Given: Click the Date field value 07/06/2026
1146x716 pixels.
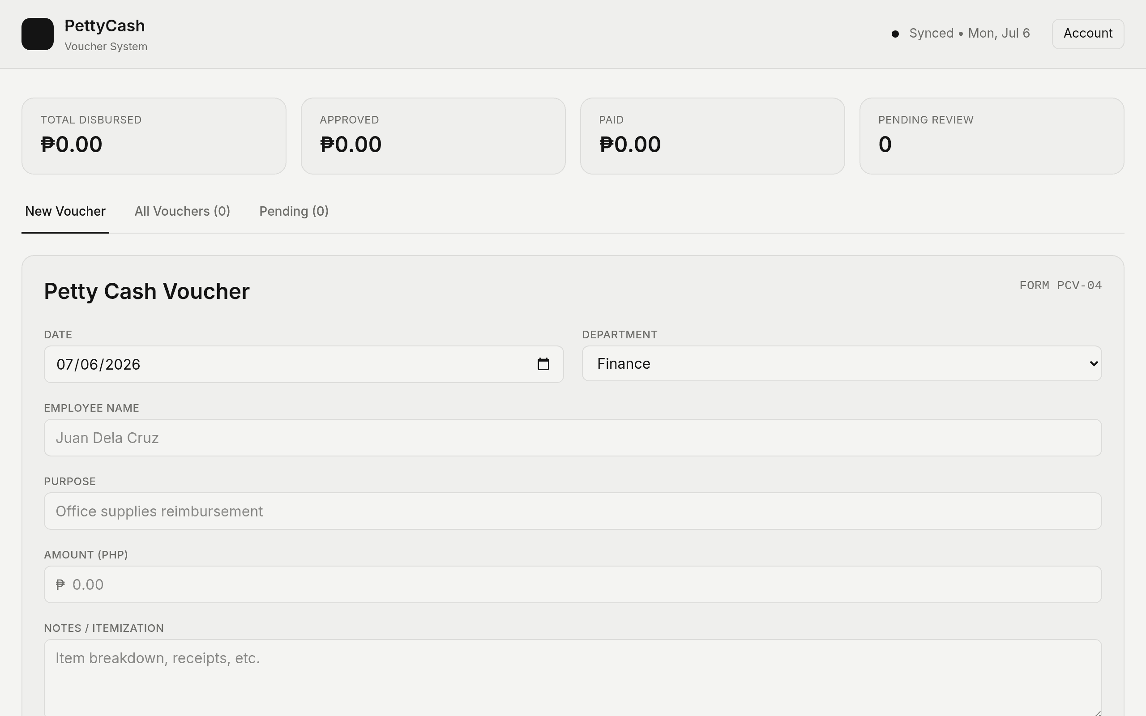Looking at the screenshot, I should point(98,364).
